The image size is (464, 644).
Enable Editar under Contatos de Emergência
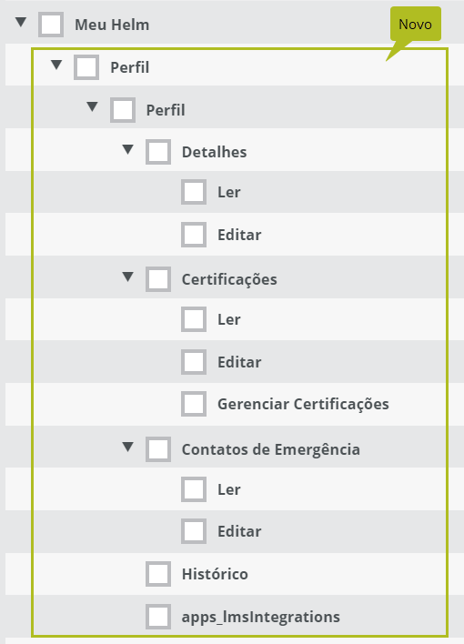coord(194,531)
